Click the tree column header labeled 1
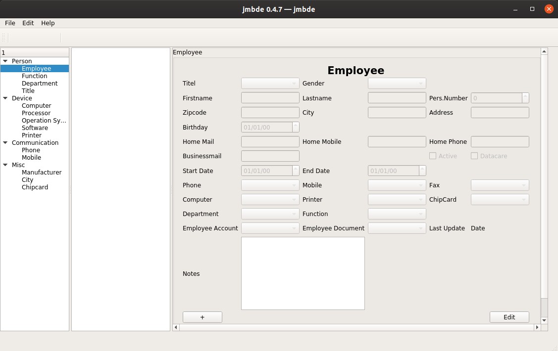Viewport: 558px width, 351px height. pyautogui.click(x=35, y=52)
